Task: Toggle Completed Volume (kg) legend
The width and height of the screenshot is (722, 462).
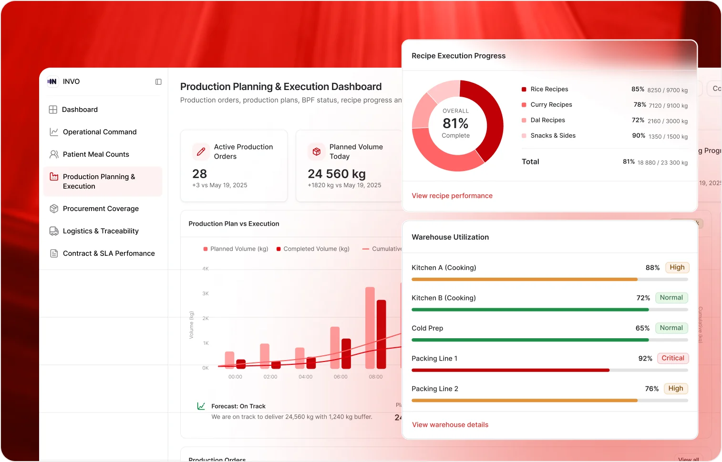Action: (x=313, y=249)
